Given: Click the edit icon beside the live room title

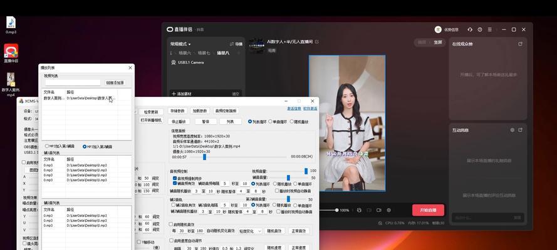Looking at the screenshot, I should pyautogui.click(x=317, y=42).
